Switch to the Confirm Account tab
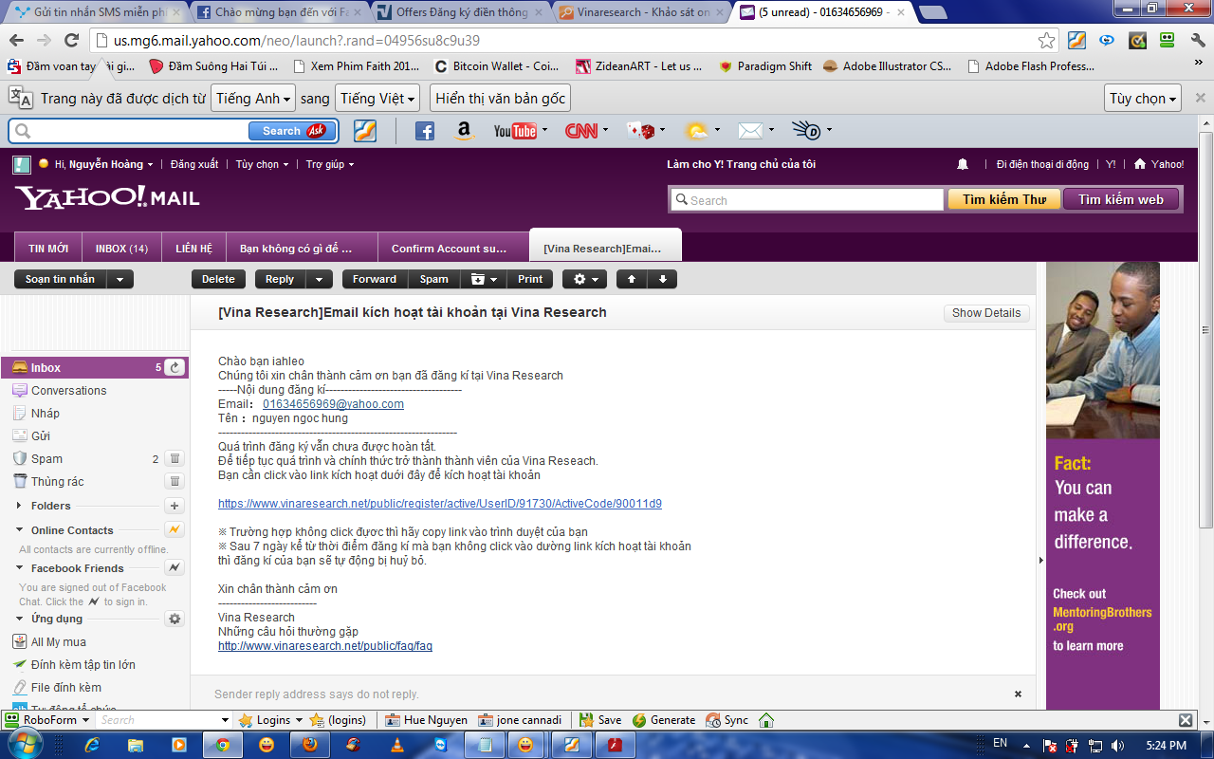 453,249
